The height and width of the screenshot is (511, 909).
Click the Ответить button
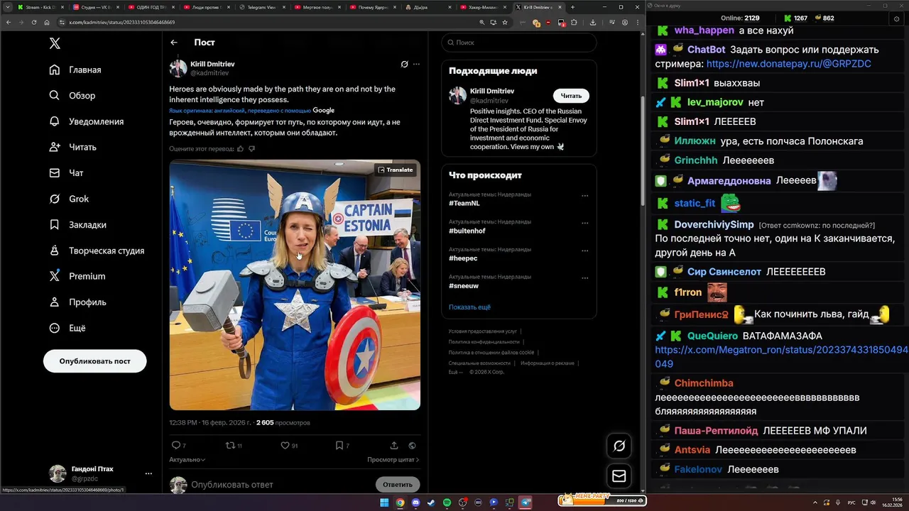click(398, 485)
